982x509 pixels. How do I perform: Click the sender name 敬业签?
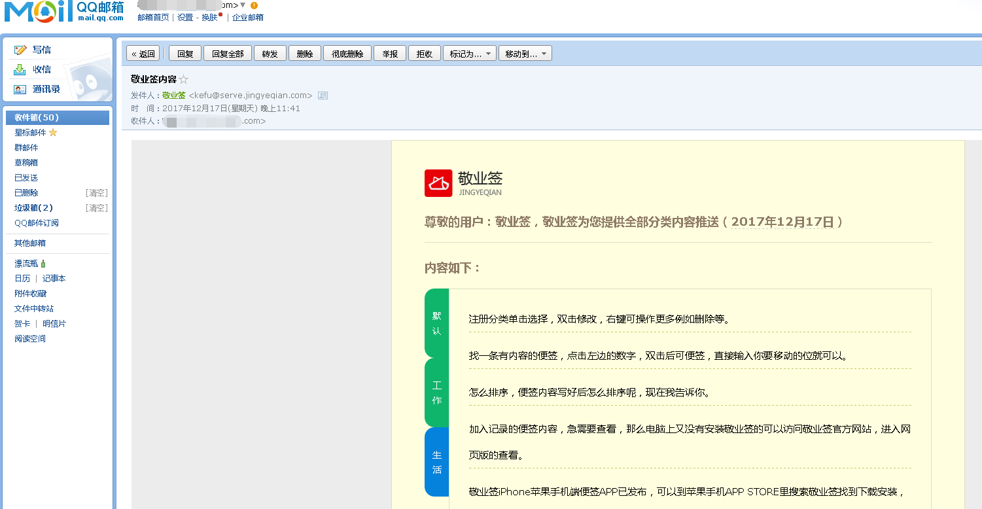(x=174, y=96)
